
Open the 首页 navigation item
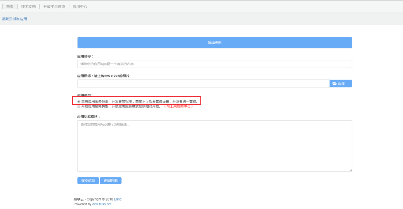point(10,7)
